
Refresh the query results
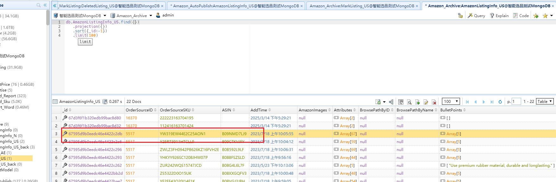[500, 102]
